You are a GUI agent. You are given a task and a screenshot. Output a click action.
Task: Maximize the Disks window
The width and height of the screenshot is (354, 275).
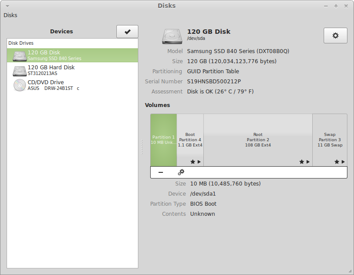point(336,6)
